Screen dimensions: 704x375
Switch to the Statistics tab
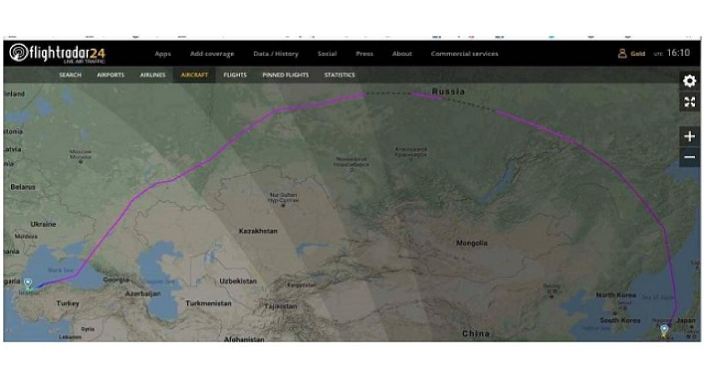[340, 75]
